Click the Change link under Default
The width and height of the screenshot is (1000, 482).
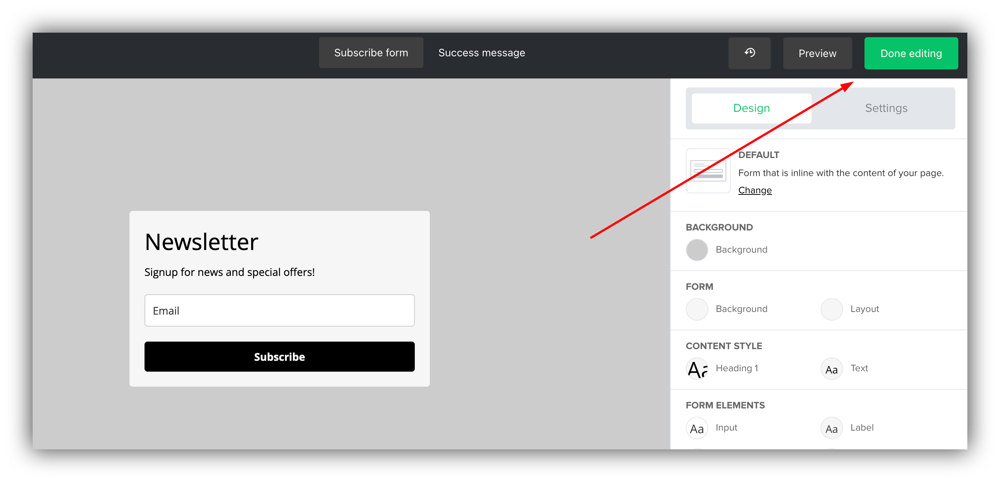pos(754,190)
